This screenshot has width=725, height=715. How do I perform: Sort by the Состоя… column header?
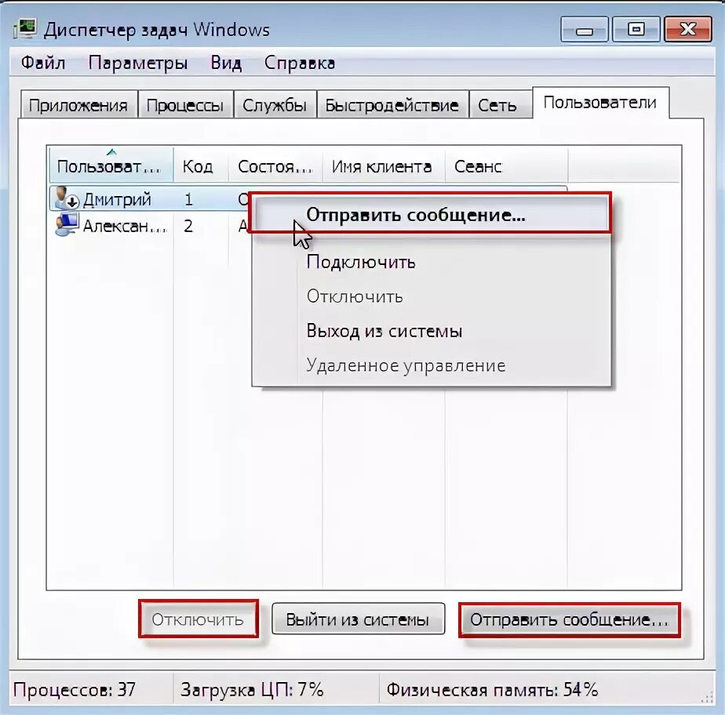275,165
